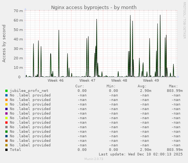This screenshot has height=163, width=188.
Task: Click the olive gold legend swatch
Action: pyautogui.click(x=6, y=145)
